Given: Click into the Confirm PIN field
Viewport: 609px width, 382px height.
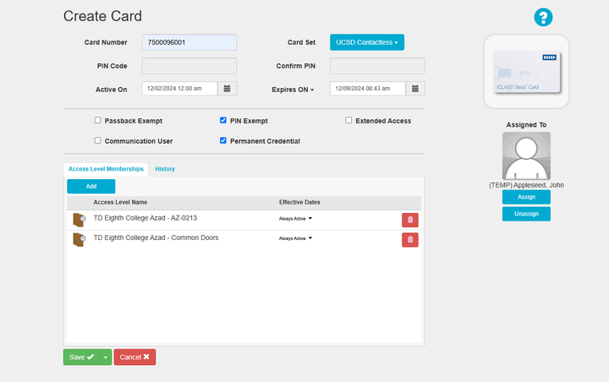Looking at the screenshot, I should pyautogui.click(x=377, y=66).
